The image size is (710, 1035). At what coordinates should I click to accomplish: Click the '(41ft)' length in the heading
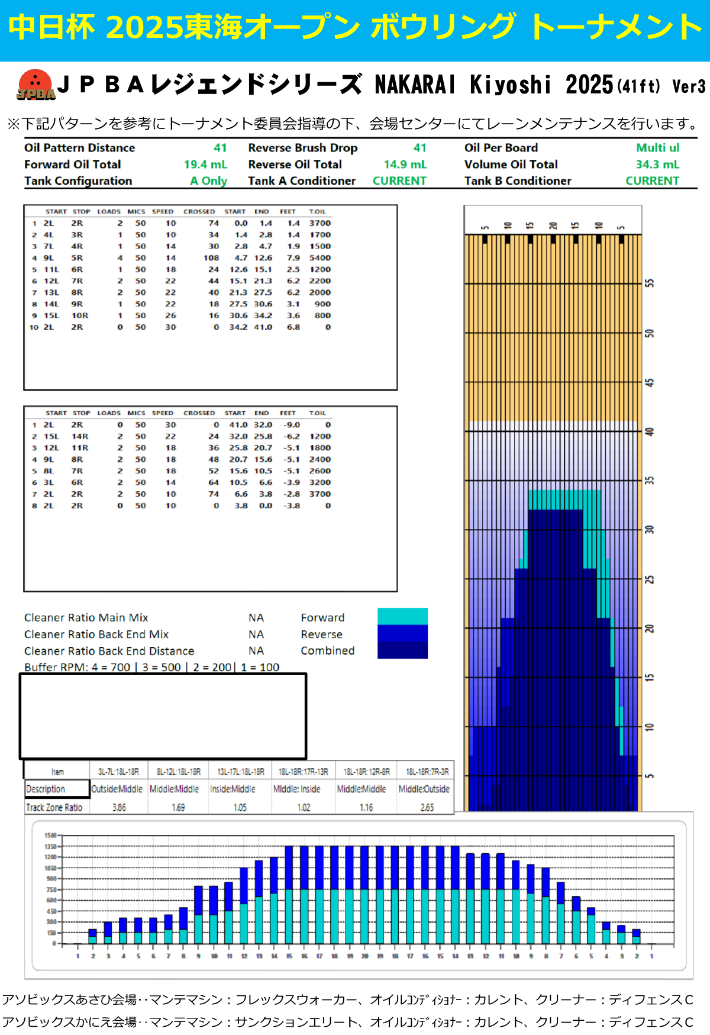coord(638,86)
